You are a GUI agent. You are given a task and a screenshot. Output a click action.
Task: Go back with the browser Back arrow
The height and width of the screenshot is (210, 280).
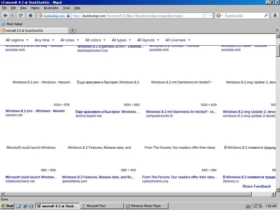pyautogui.click(x=5, y=16)
